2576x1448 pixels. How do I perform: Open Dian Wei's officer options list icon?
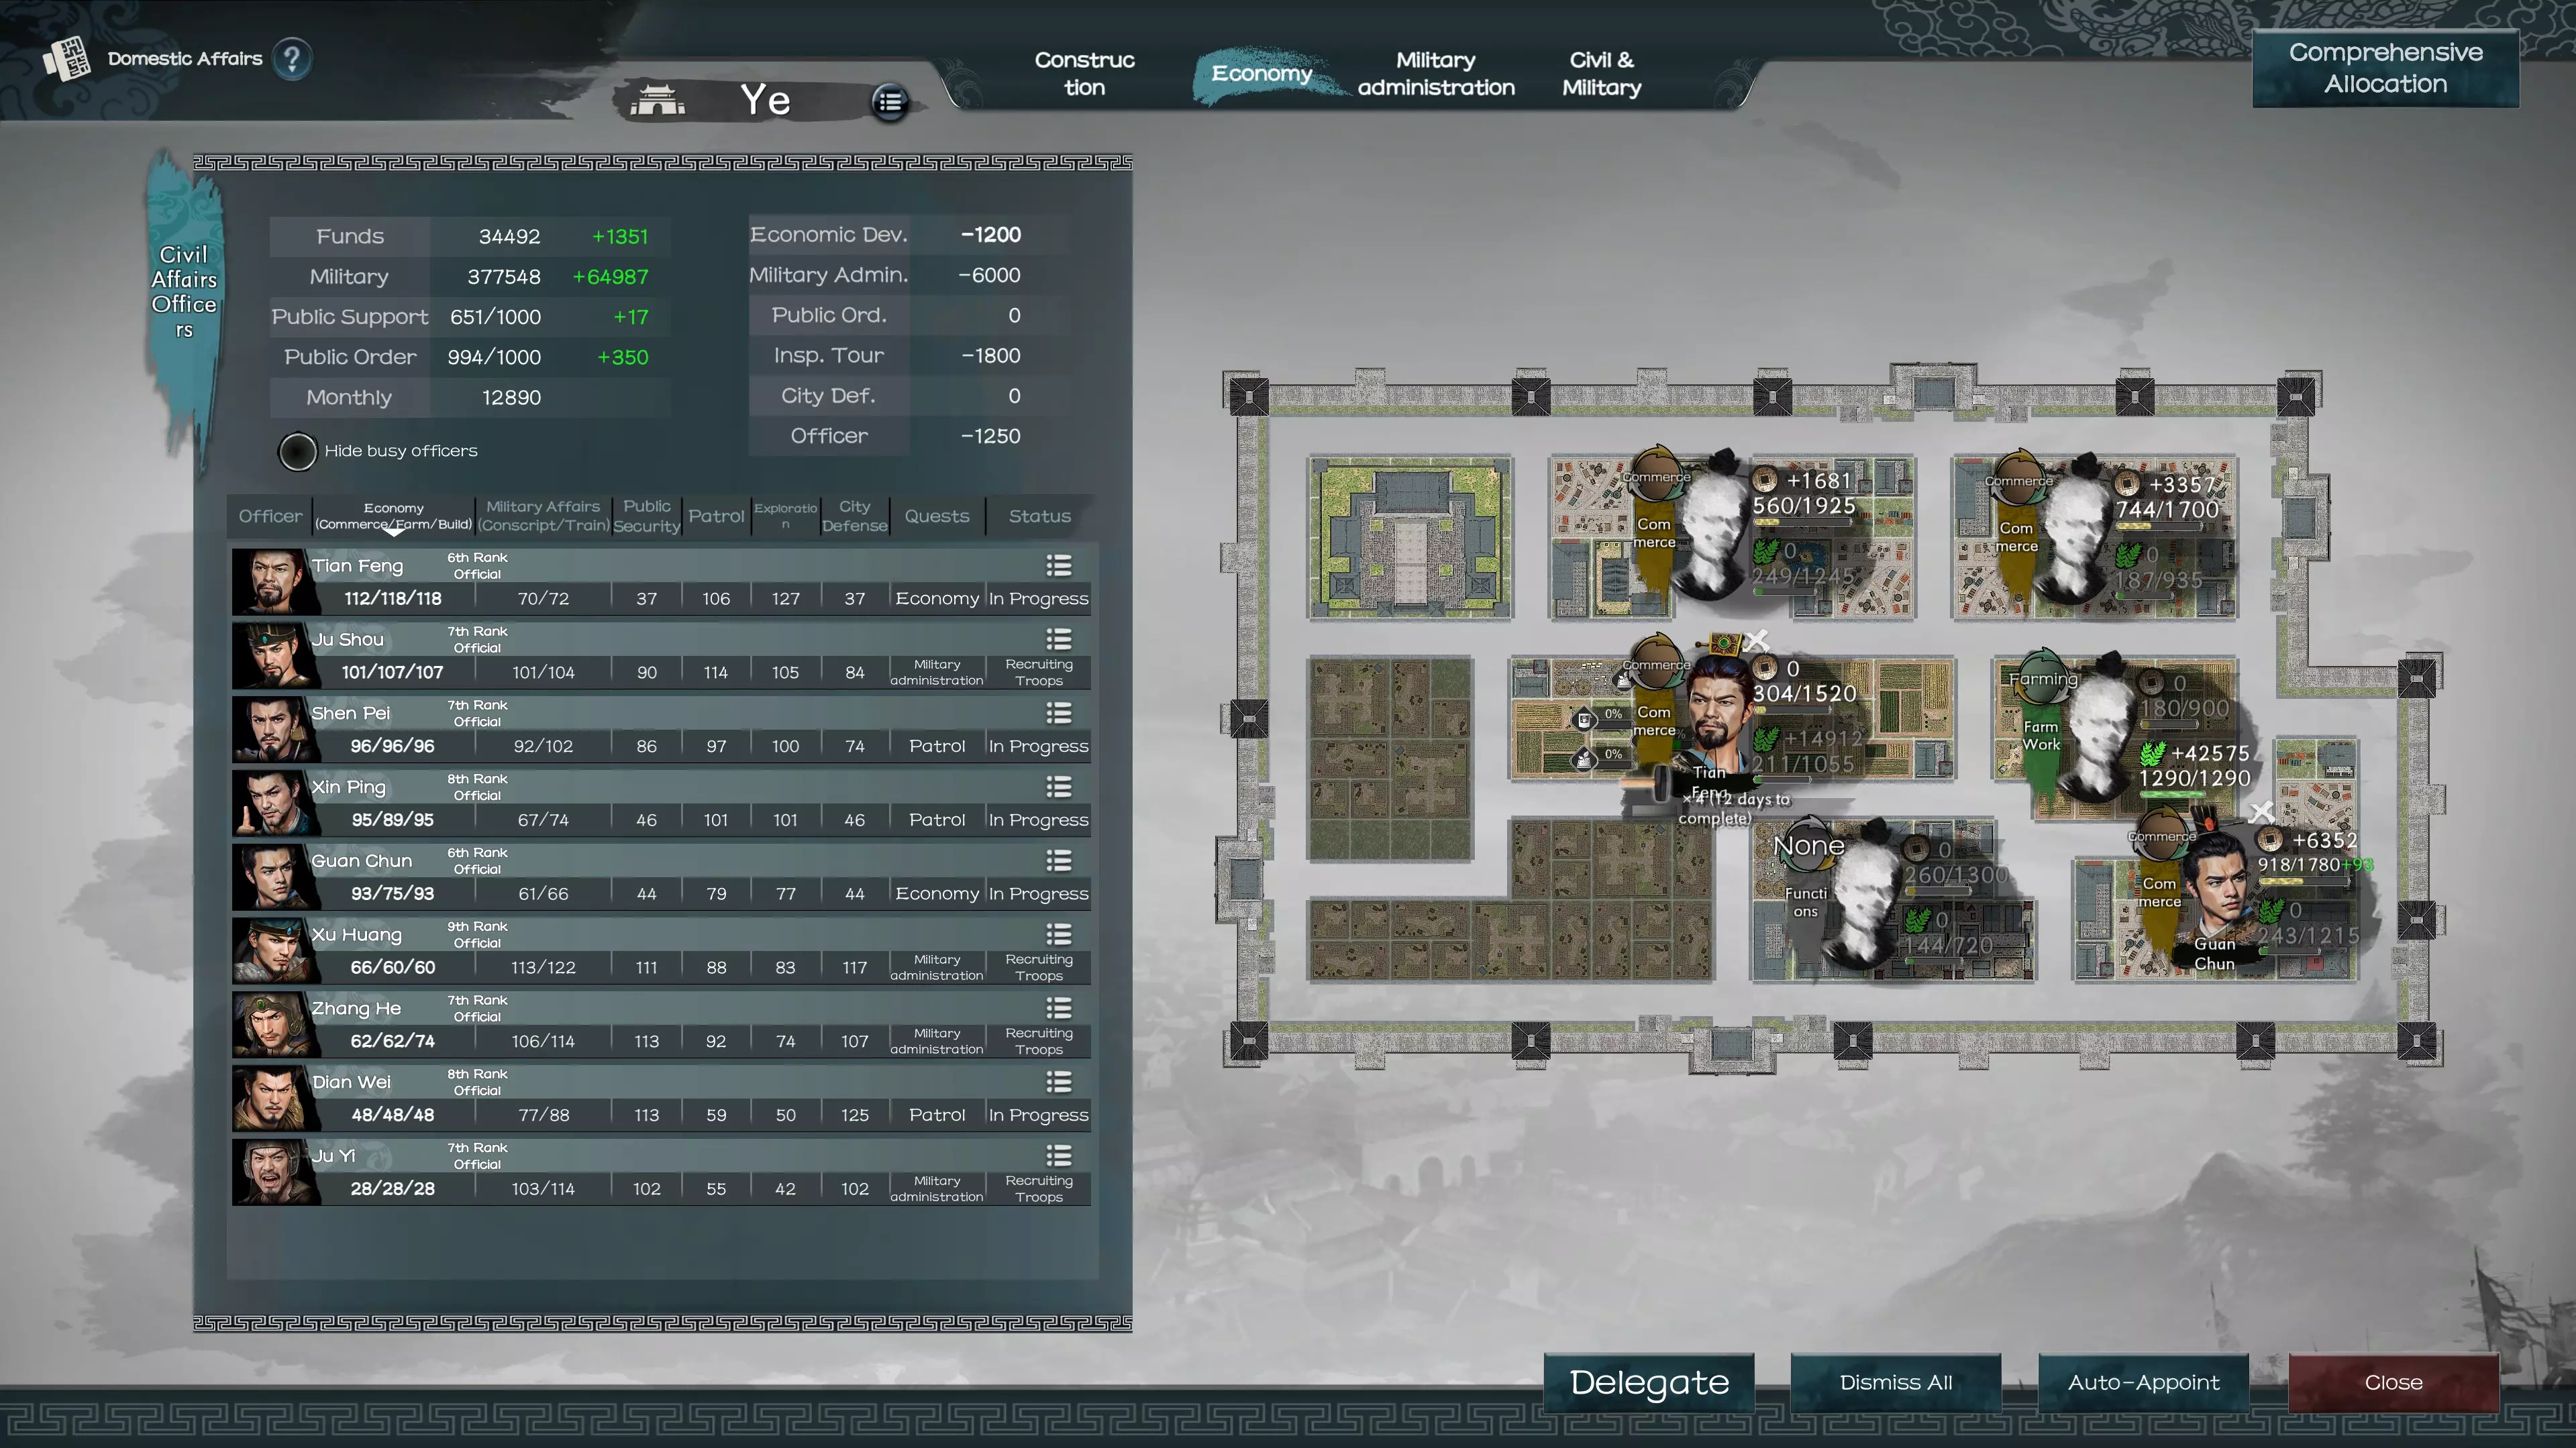(1058, 1082)
